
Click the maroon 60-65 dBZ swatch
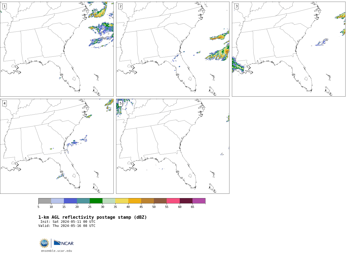tap(186, 201)
